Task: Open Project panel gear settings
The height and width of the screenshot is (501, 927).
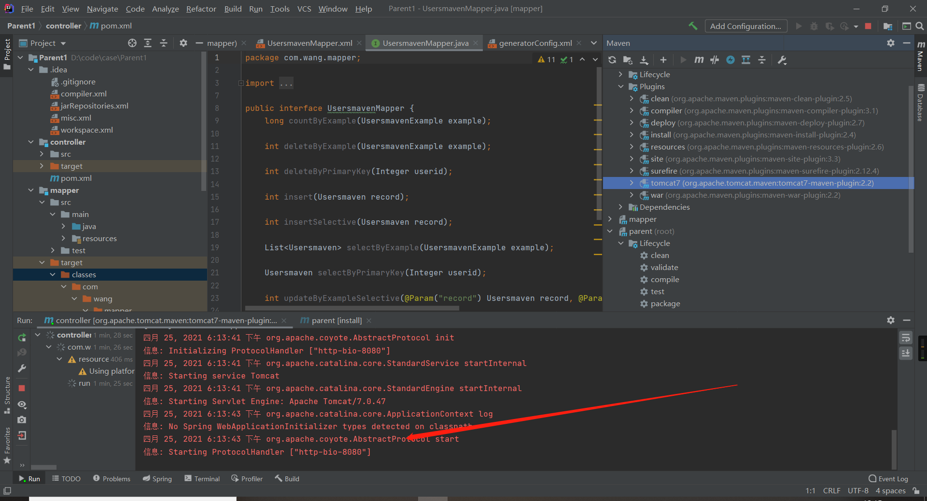Action: [x=183, y=43]
